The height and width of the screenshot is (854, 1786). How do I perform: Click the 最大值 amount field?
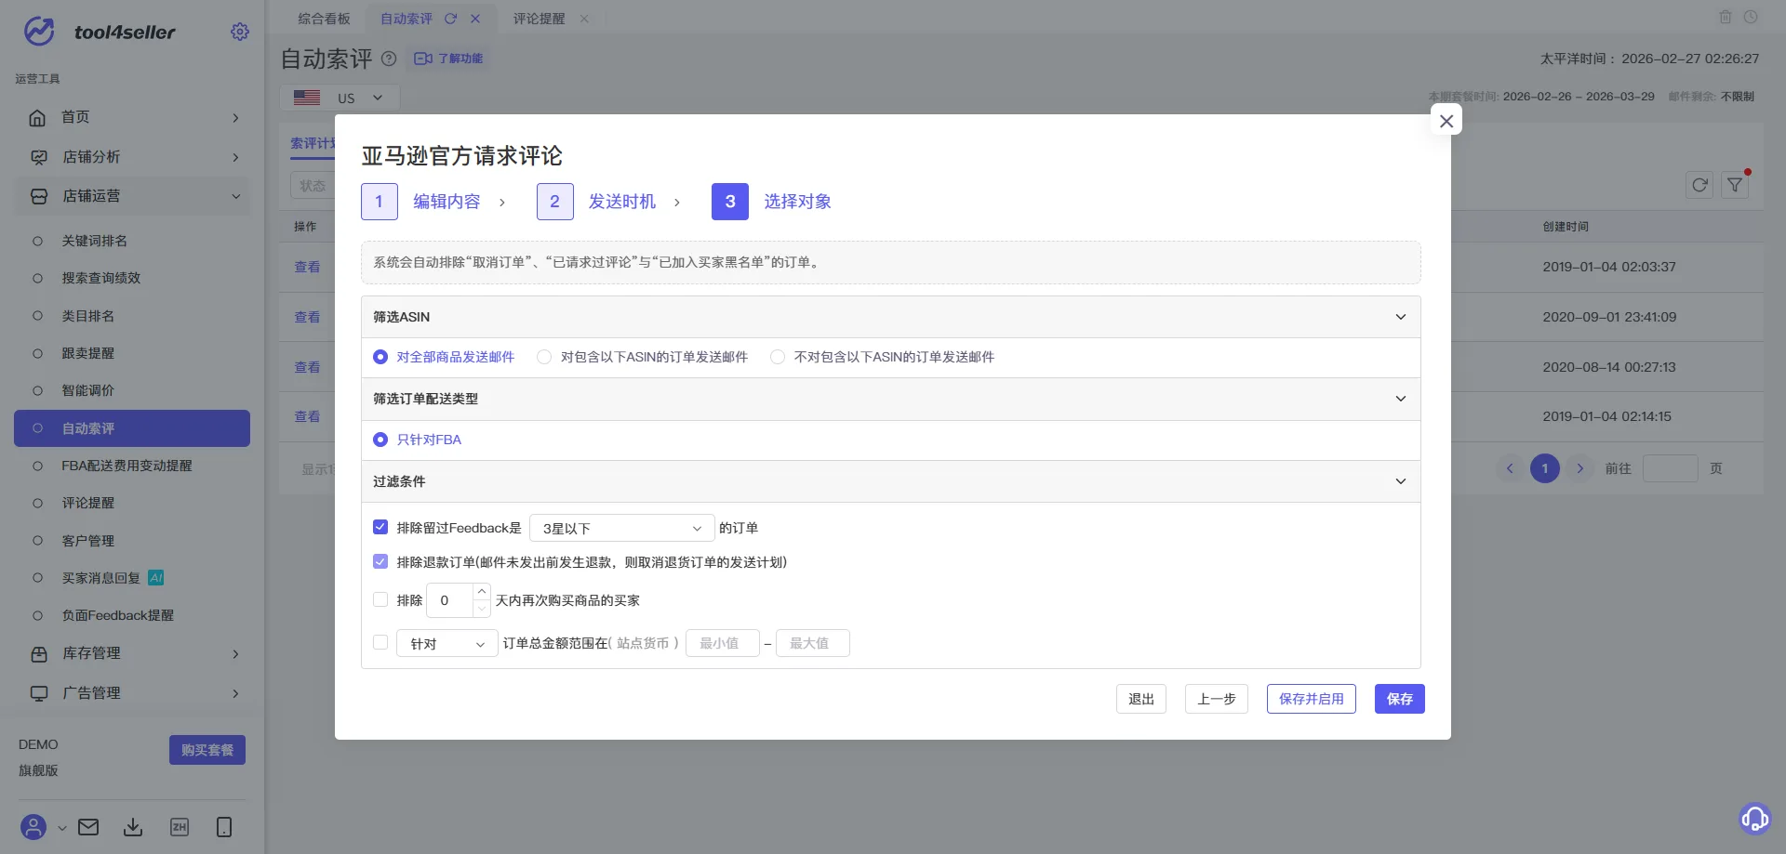(812, 643)
